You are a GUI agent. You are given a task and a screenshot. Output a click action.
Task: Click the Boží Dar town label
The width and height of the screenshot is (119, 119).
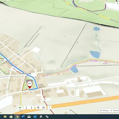[x=27, y=74]
